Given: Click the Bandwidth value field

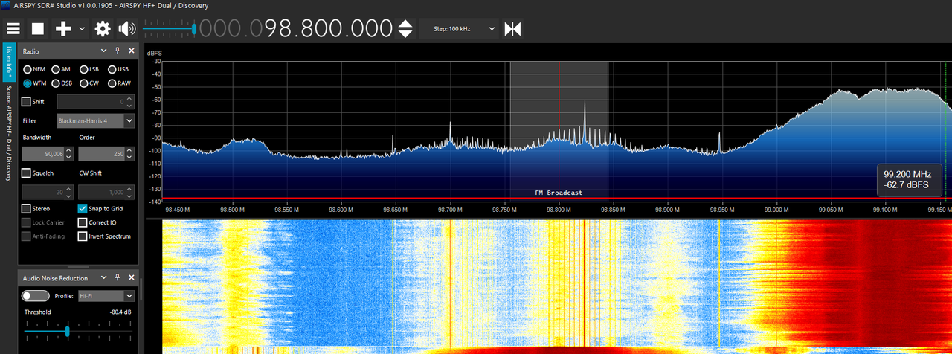Looking at the screenshot, I should pos(42,154).
